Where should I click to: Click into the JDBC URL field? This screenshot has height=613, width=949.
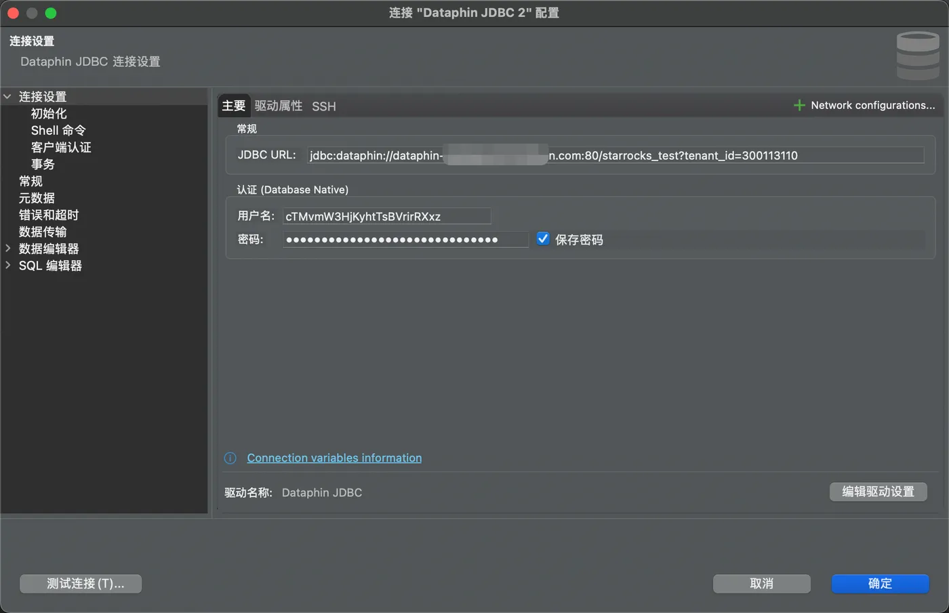[615, 155]
